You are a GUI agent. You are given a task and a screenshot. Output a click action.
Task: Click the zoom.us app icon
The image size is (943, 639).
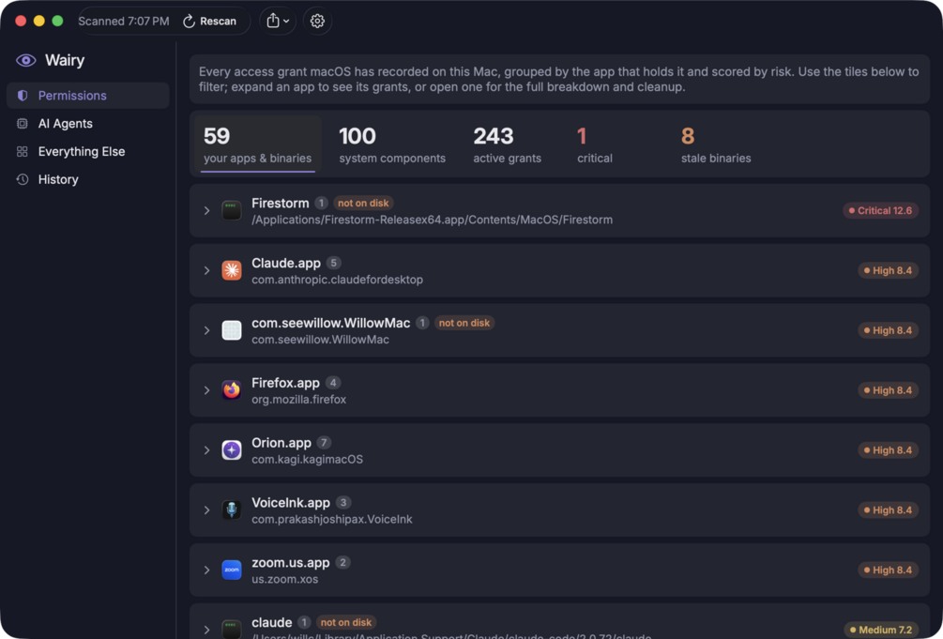point(232,570)
